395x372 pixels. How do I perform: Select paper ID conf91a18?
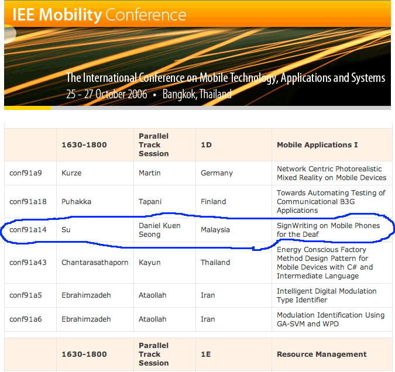click(28, 201)
